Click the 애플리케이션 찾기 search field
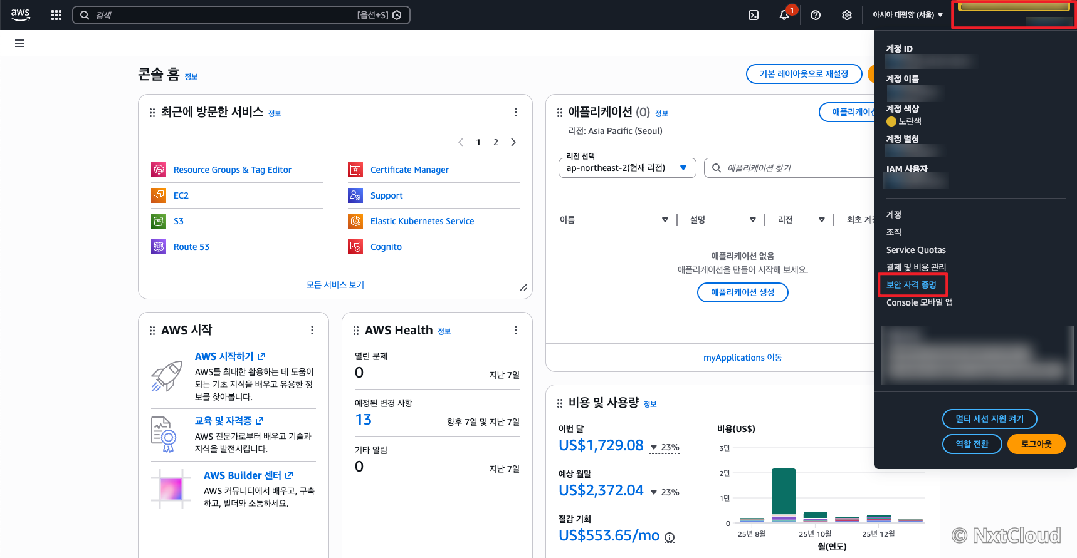 790,168
